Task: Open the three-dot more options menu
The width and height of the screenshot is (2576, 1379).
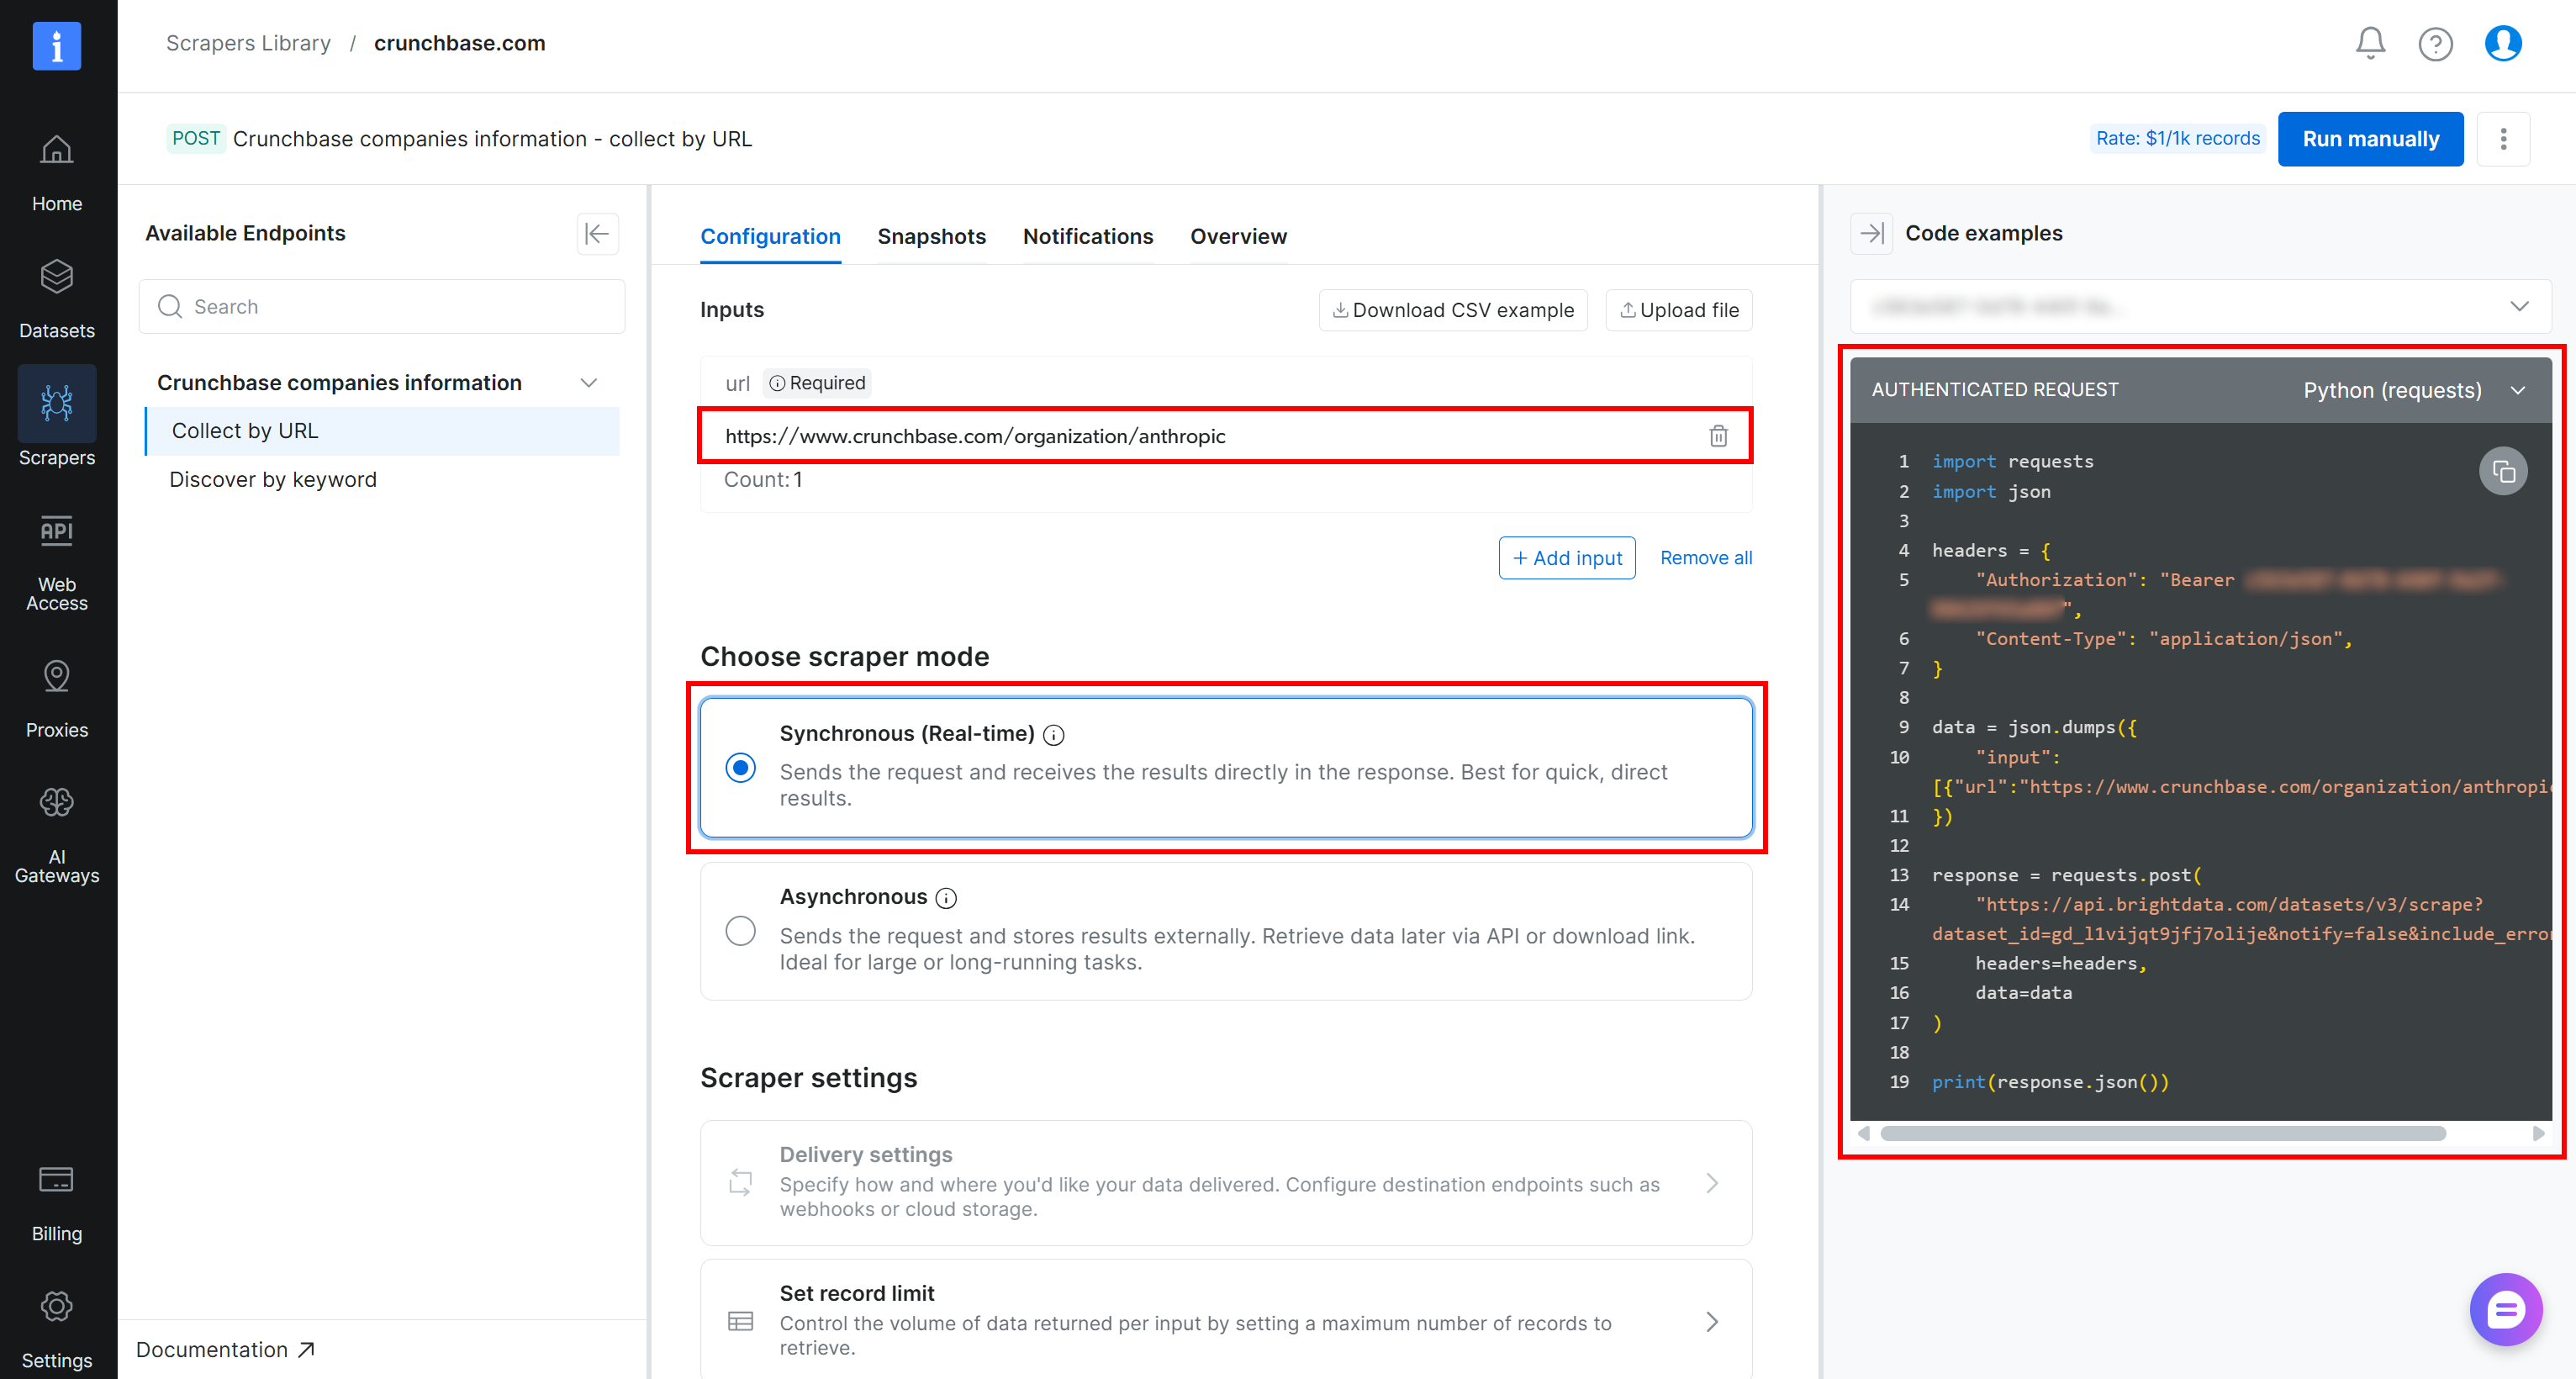Action: pyautogui.click(x=2503, y=139)
